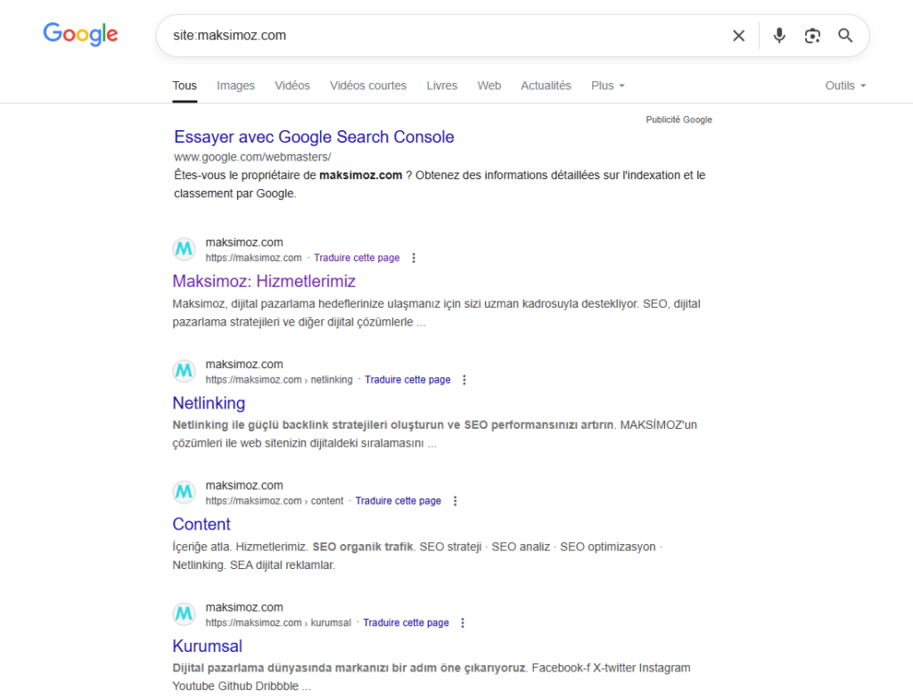Open the Essayer avec Google Search Console link
The width and height of the screenshot is (913, 700).
pyautogui.click(x=314, y=136)
